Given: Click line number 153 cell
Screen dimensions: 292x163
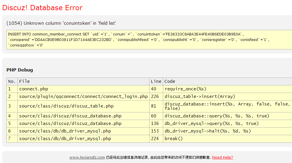Looking at the screenshot, I should [x=156, y=131].
